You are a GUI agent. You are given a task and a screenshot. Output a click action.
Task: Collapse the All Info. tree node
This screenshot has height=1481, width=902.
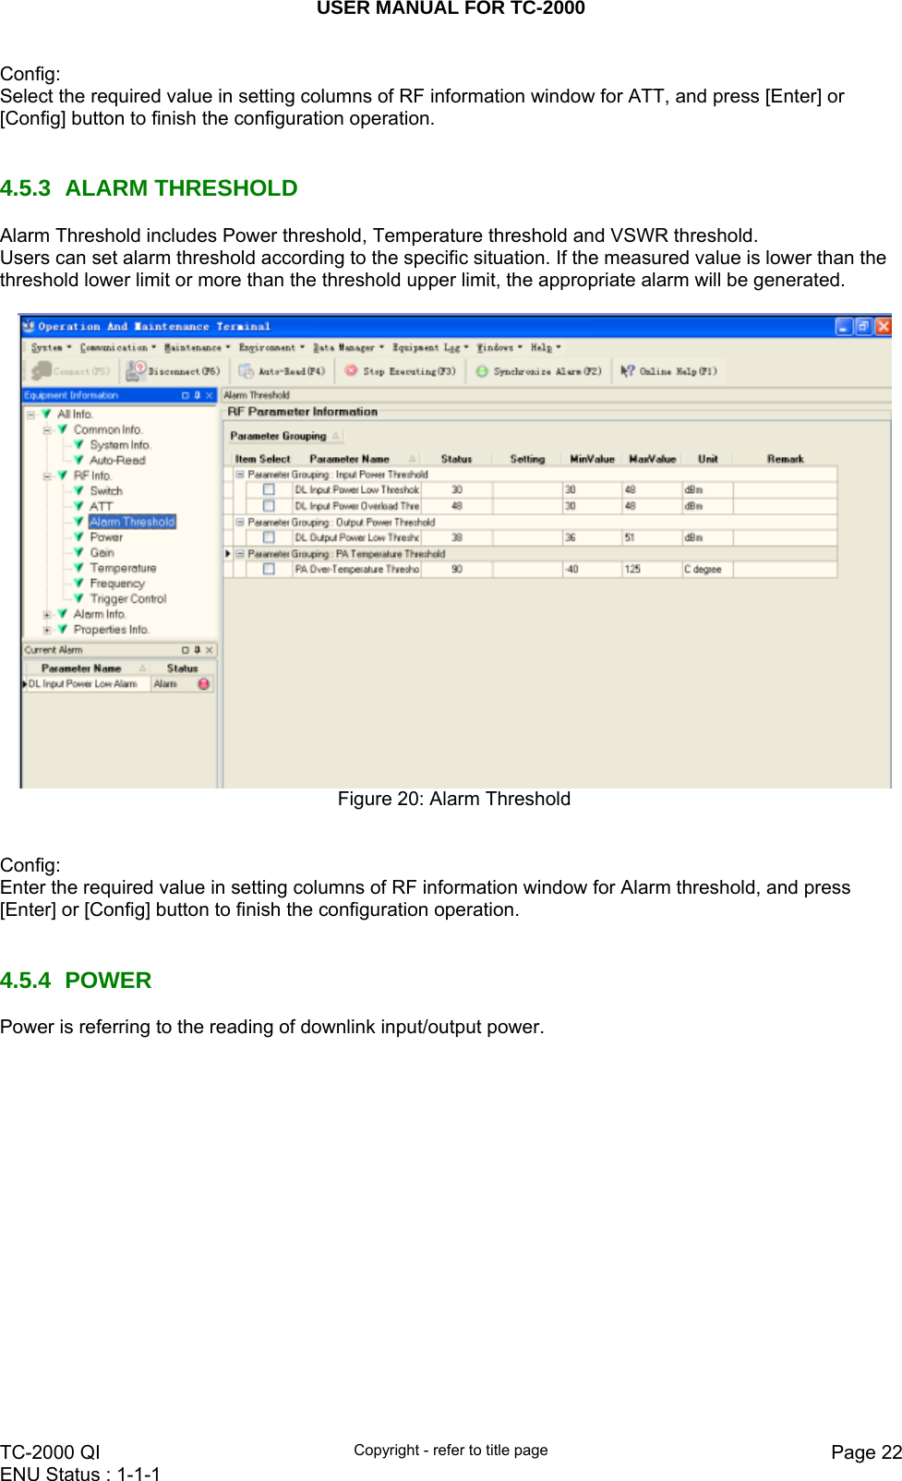30,415
